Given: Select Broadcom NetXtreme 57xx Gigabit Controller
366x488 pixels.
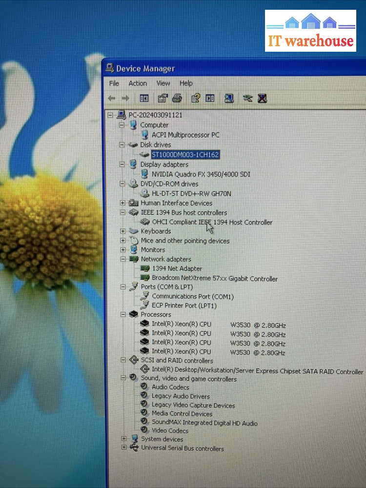Looking at the screenshot, I should tap(215, 279).
